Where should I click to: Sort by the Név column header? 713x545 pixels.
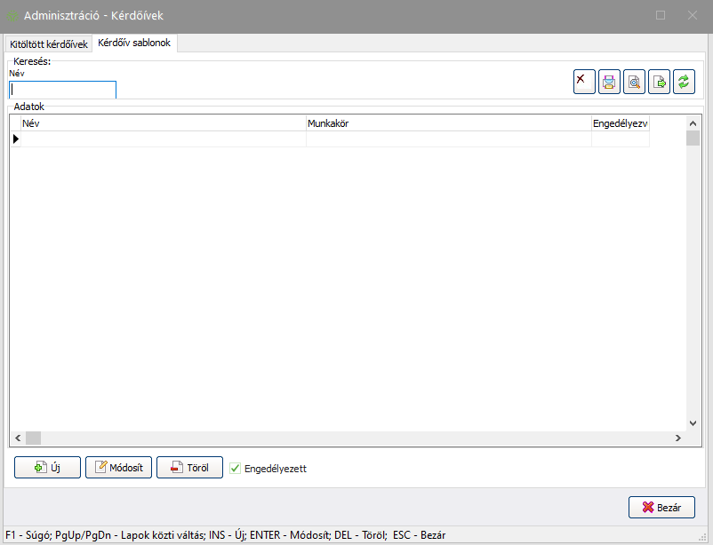click(163, 123)
